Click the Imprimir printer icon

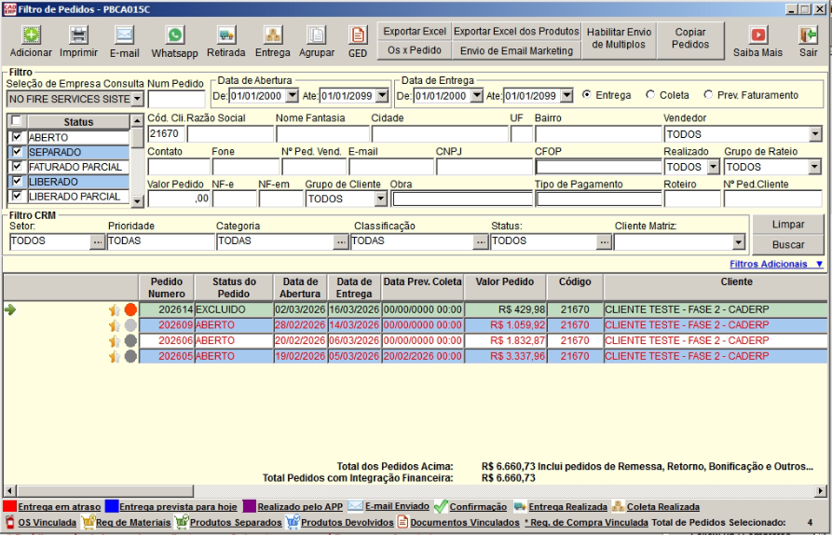click(x=78, y=35)
